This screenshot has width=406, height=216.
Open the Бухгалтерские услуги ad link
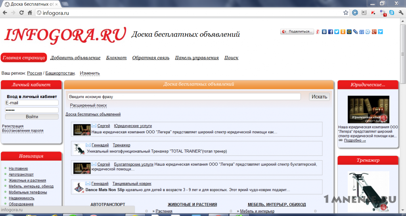click(x=134, y=164)
